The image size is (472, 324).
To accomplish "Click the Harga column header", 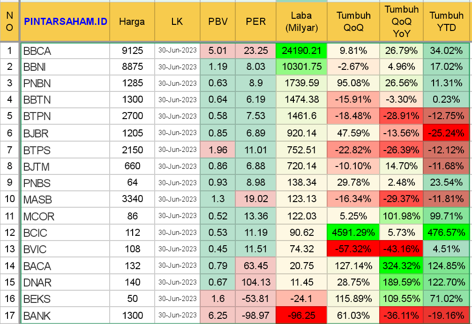I will pos(132,22).
